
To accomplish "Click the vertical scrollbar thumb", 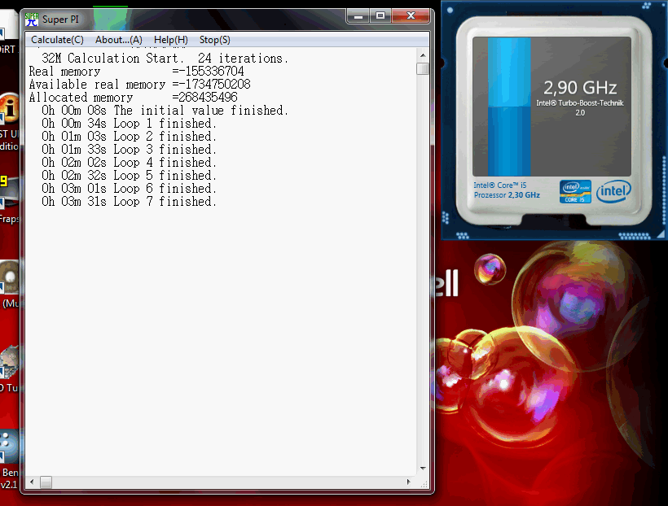I will click(423, 68).
